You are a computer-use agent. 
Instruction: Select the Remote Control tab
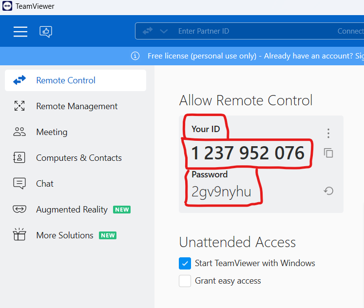point(66,80)
